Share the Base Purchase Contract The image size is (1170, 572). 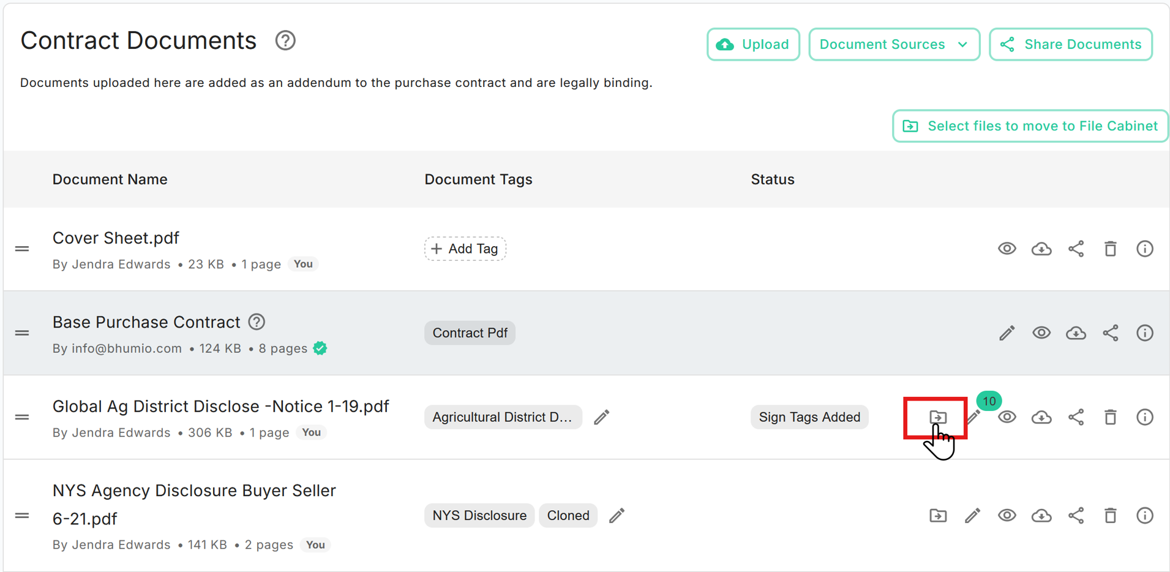click(x=1111, y=333)
